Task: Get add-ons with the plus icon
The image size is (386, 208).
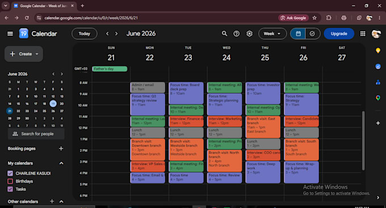Action: click(x=378, y=123)
